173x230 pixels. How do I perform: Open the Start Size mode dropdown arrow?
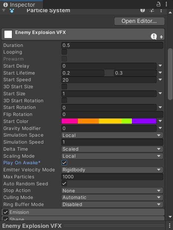(x=160, y=93)
